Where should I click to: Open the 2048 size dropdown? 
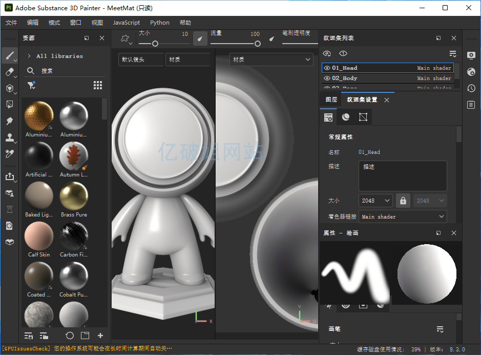375,201
